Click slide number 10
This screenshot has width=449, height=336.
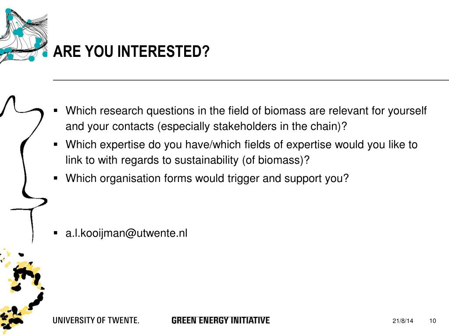432,321
